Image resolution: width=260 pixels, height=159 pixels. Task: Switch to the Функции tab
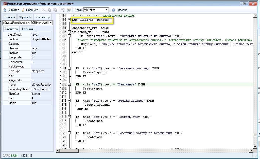click(x=25, y=17)
